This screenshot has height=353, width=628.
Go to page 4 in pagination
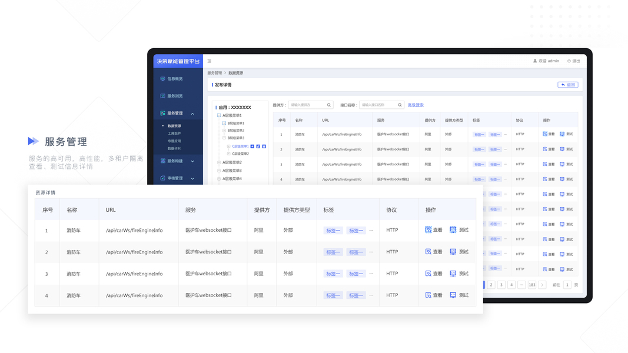tap(511, 285)
